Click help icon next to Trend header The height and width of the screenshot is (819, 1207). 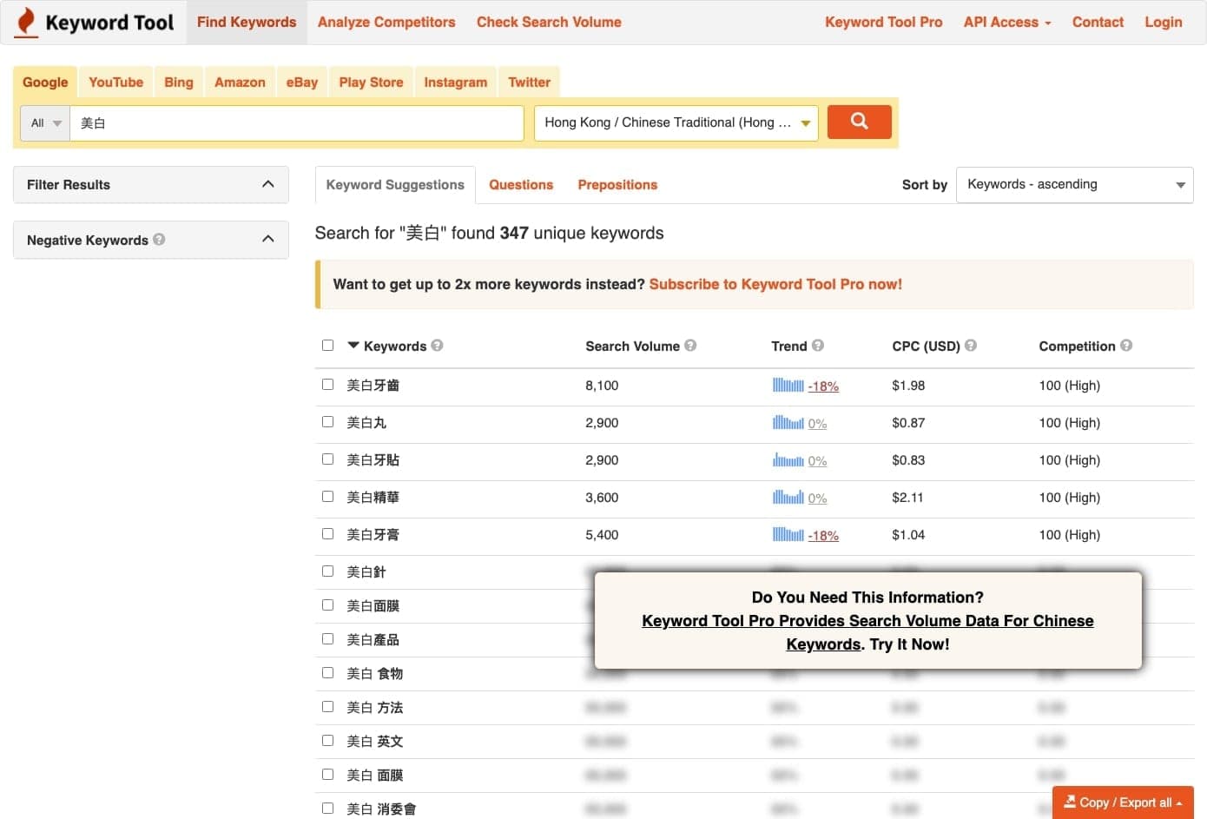click(x=818, y=346)
